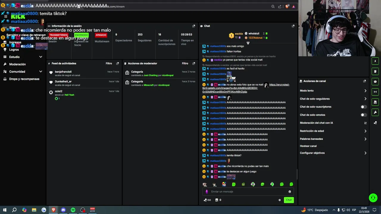Open Spotify from the taskbar
This screenshot has height=214, width=381.
point(73,210)
